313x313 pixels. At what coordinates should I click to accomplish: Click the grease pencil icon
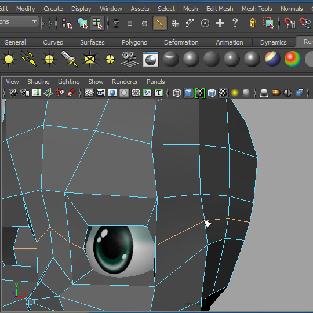pyautogui.click(x=71, y=93)
